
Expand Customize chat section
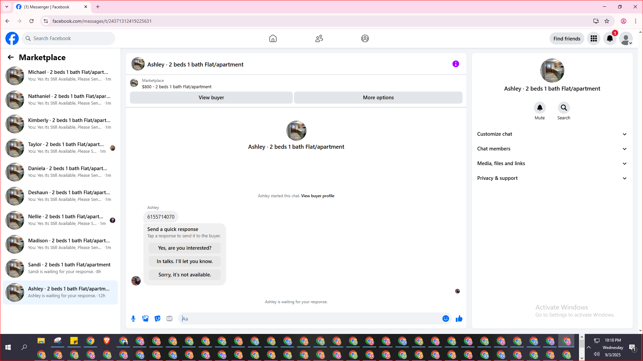click(552, 134)
